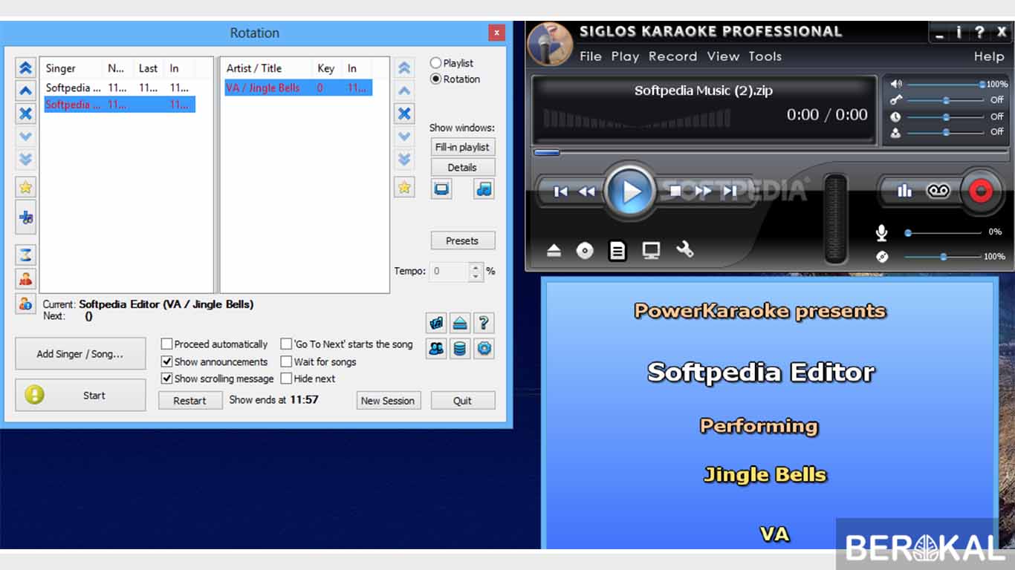Click the rewind button in player
Screen dimensions: 1015x570
[x=587, y=191]
